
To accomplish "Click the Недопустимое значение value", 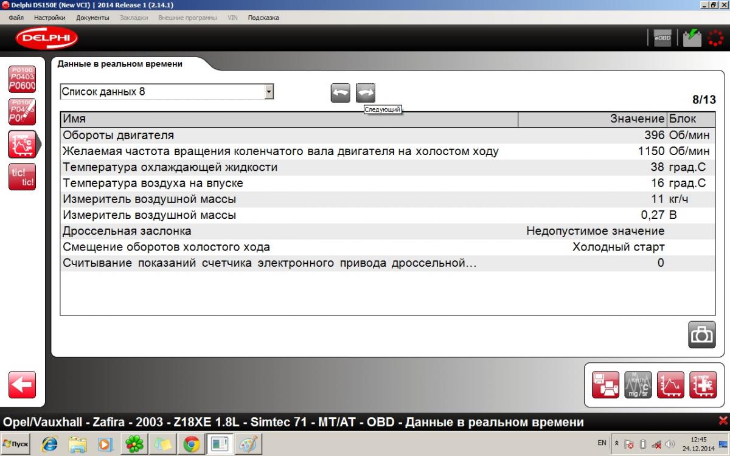I will tap(596, 231).
